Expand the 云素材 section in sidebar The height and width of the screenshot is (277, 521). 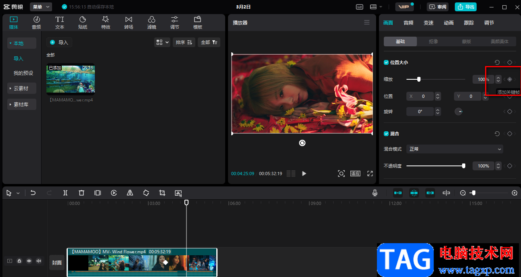(22, 89)
